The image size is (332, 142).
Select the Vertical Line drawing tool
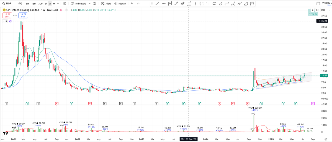click(195, 4)
